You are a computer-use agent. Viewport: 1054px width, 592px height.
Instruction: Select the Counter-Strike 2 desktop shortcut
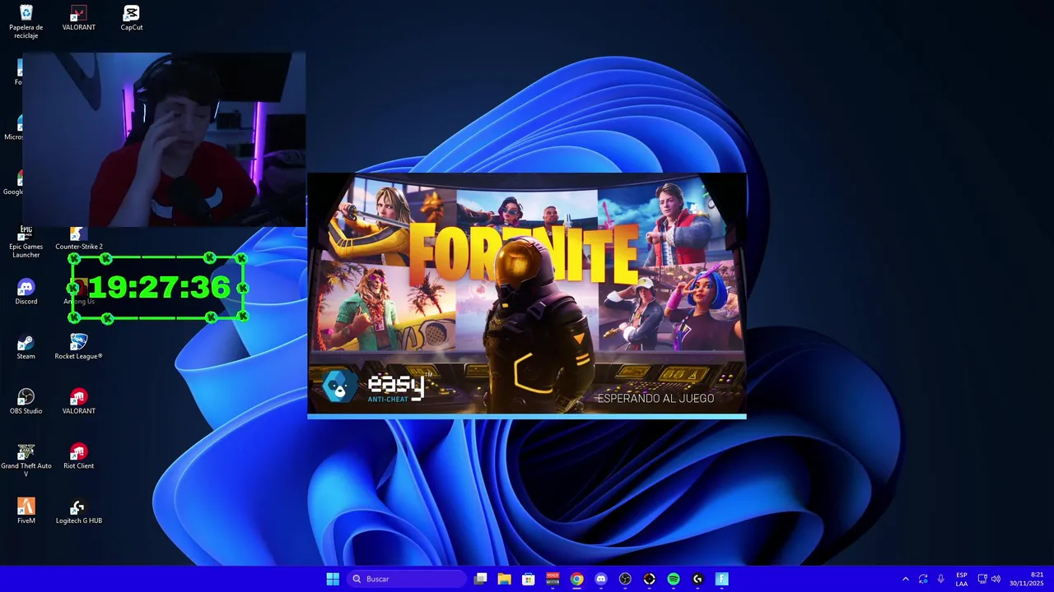tap(79, 238)
